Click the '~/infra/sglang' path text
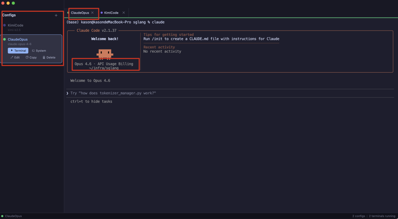Image resolution: width=398 pixels, height=219 pixels. pyautogui.click(x=104, y=68)
